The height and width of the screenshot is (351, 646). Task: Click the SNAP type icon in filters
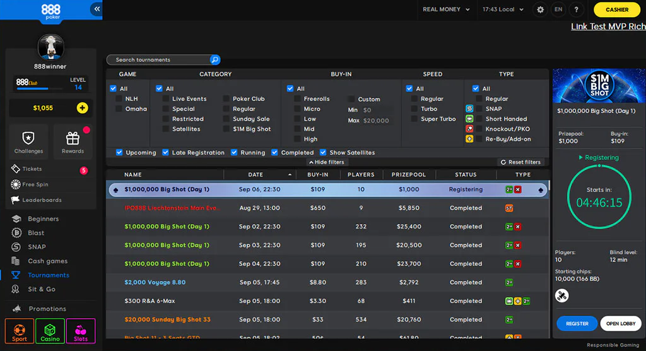tap(469, 109)
